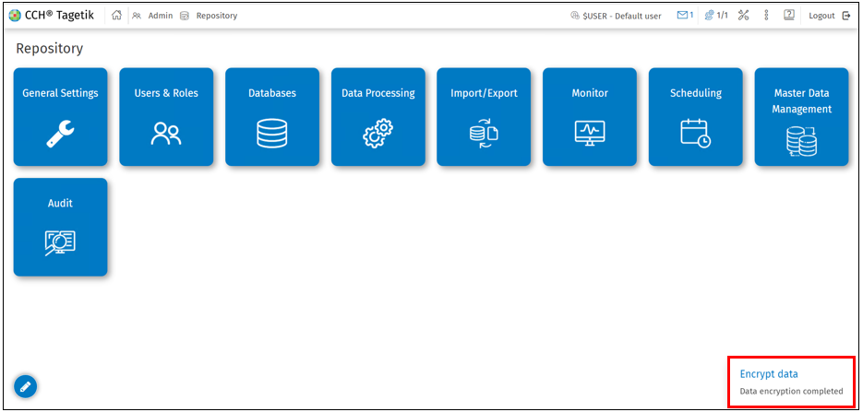
Task: Open the Import/Export tile
Action: (x=484, y=116)
